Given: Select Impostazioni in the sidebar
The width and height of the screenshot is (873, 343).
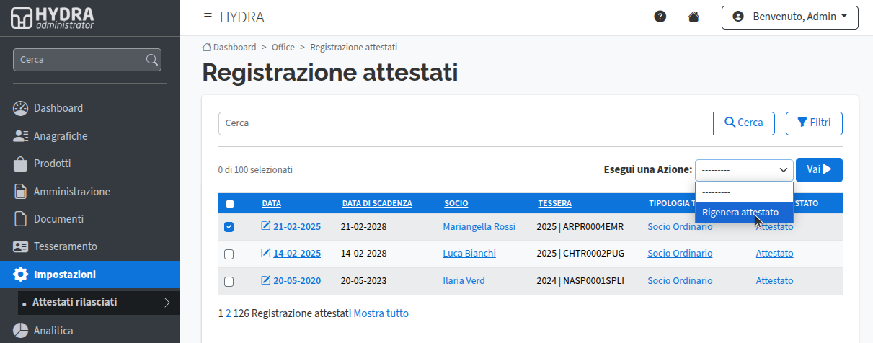Looking at the screenshot, I should 89,274.
